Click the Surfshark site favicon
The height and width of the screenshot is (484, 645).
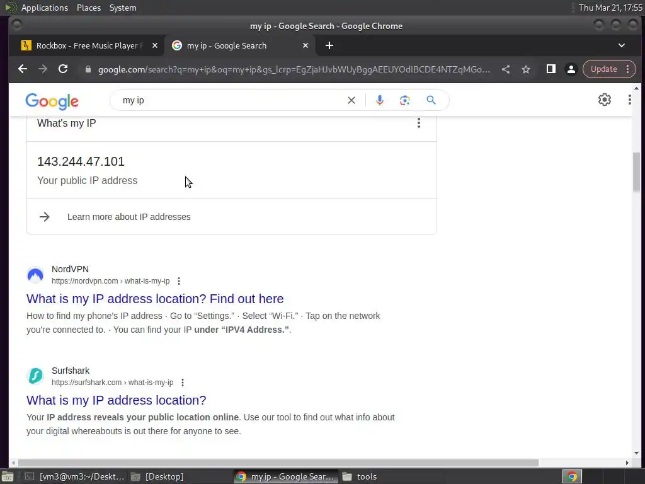[x=35, y=376]
